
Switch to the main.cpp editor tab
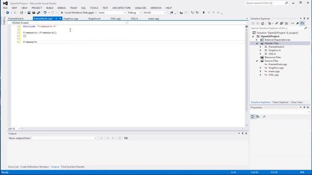click(x=154, y=18)
